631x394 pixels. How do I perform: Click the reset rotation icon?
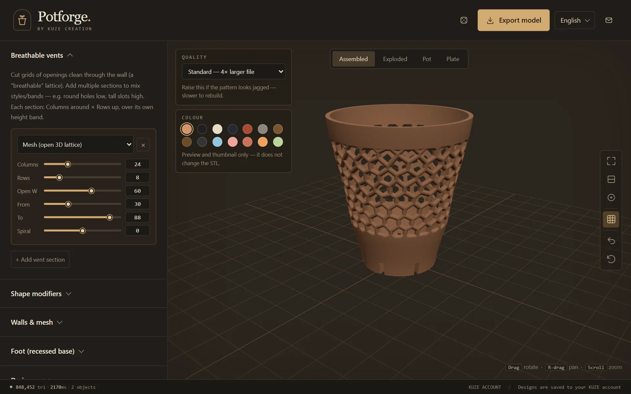tap(611, 259)
